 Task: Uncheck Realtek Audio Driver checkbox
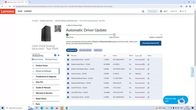click(68, 64)
